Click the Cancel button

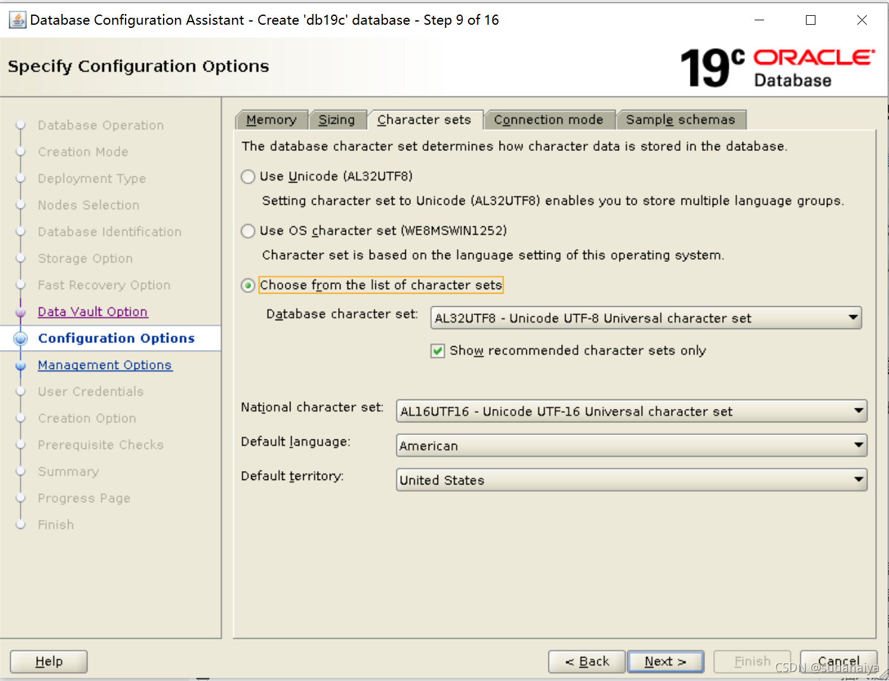(839, 661)
